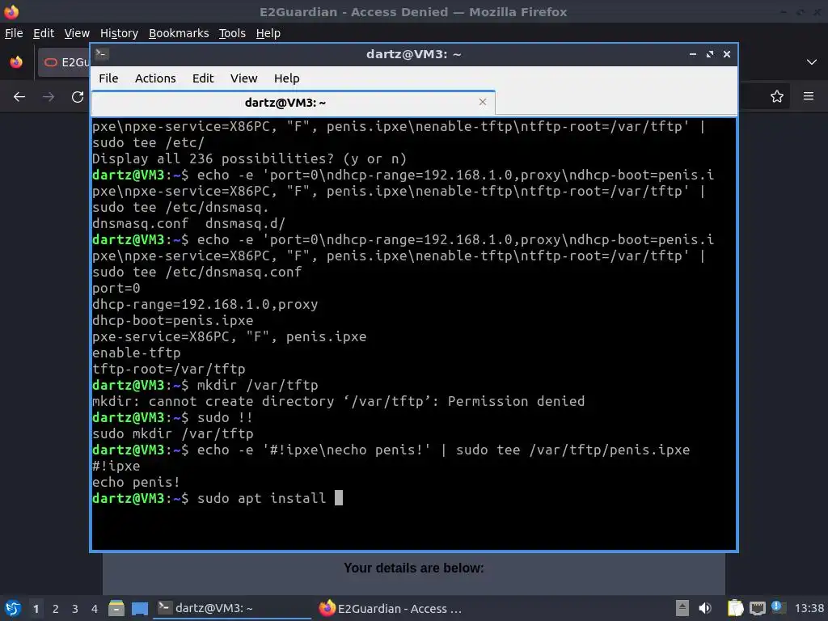Screen dimensions: 828x621
Task: Open Firefox Tools menu
Action: (x=232, y=33)
